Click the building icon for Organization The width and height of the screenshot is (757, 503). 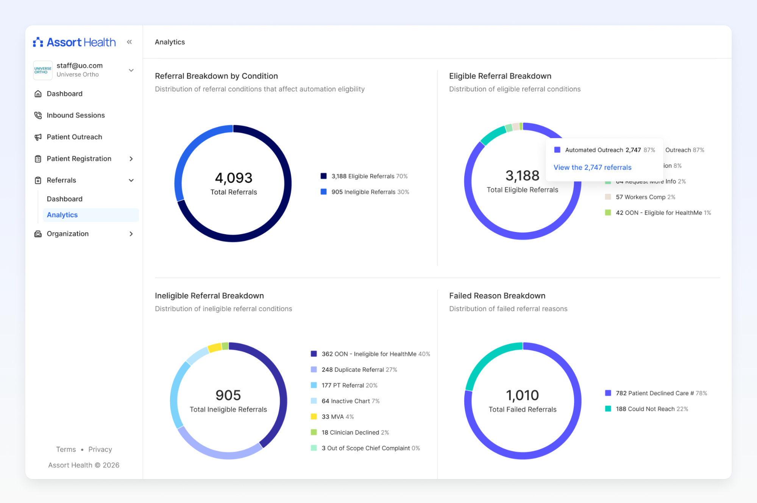tap(38, 234)
